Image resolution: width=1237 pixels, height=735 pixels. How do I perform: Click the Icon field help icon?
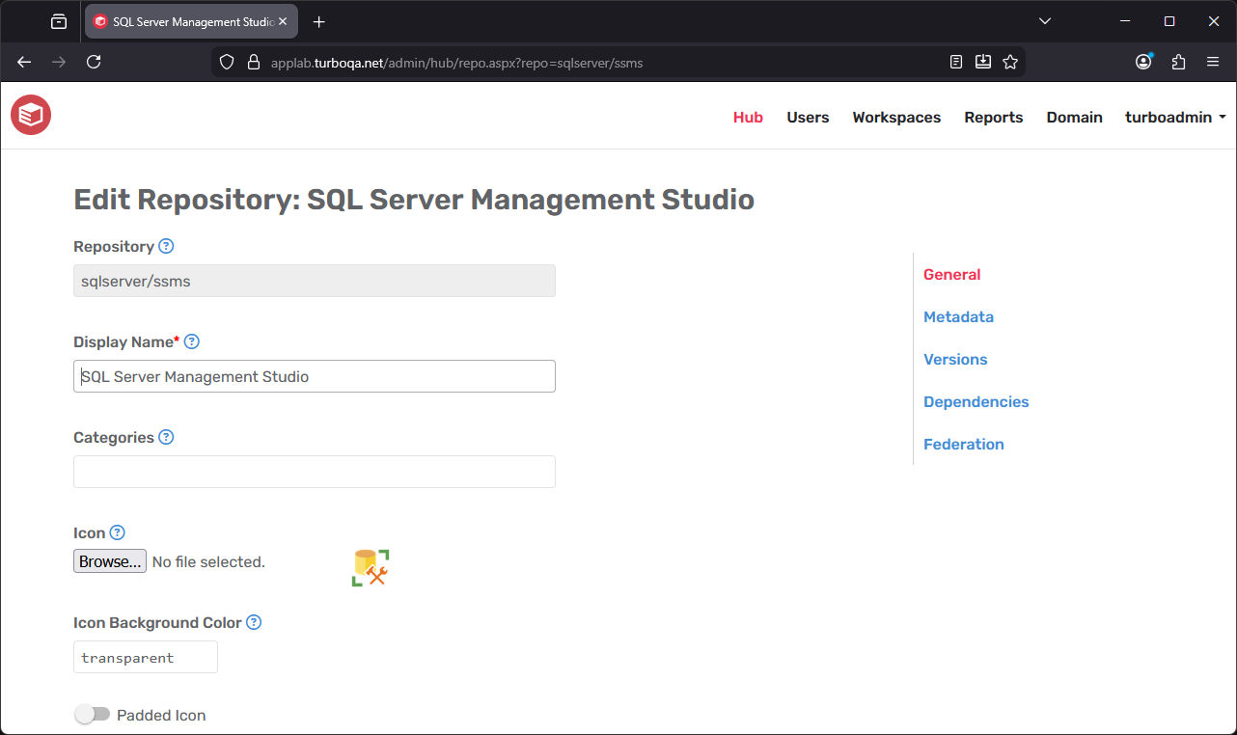117,531
